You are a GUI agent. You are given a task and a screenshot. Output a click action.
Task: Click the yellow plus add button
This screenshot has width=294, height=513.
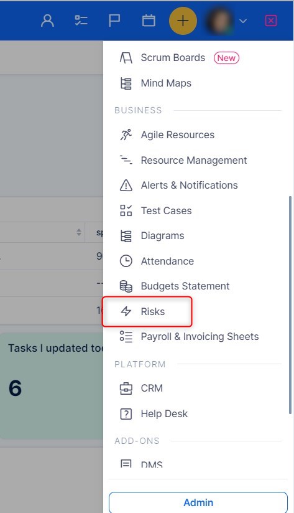click(x=183, y=21)
